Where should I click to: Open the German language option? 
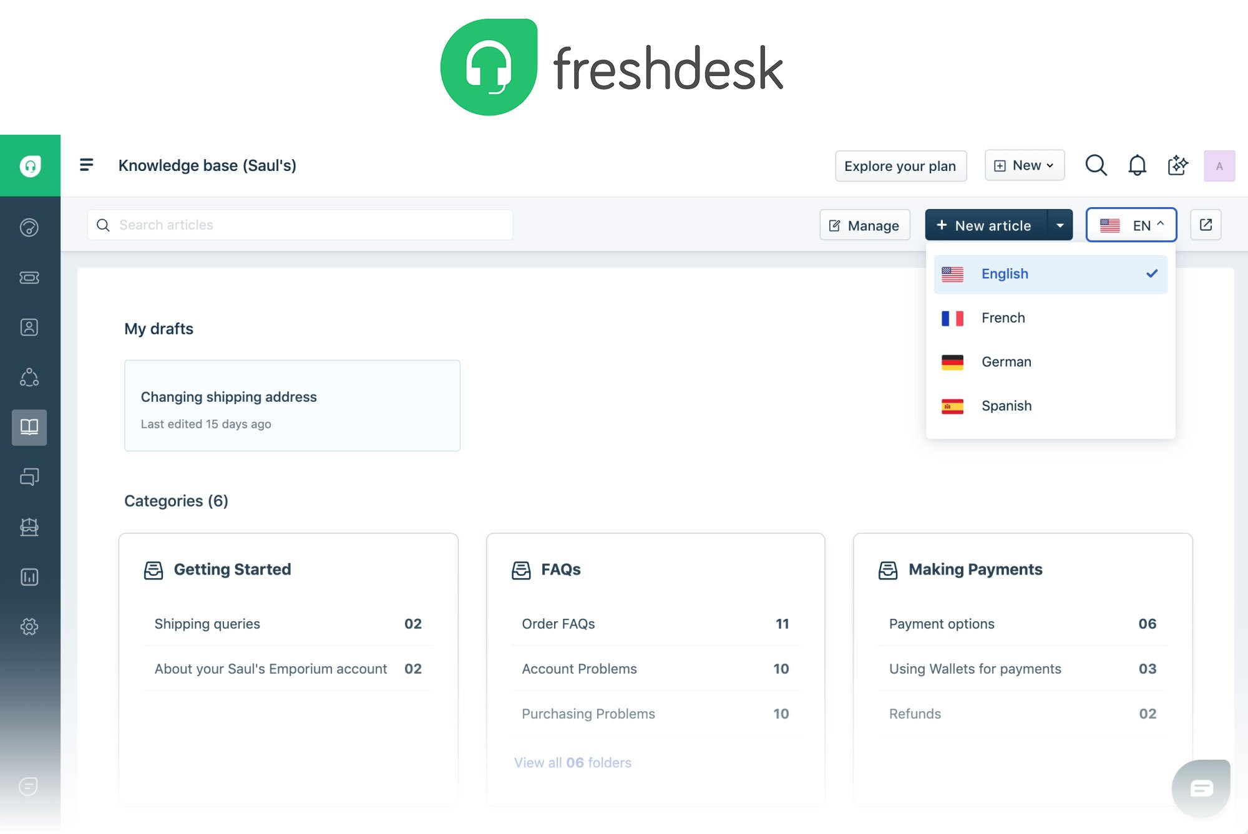[x=1006, y=361]
